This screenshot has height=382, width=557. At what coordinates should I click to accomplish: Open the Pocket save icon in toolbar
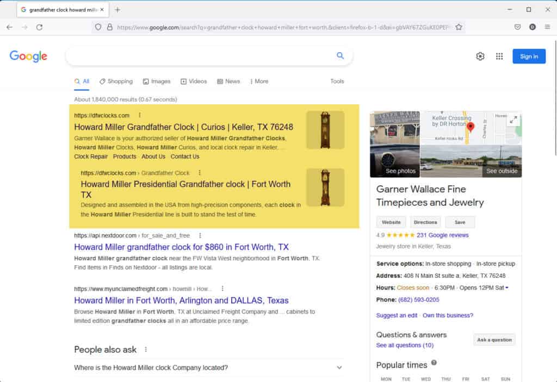pyautogui.click(x=518, y=27)
